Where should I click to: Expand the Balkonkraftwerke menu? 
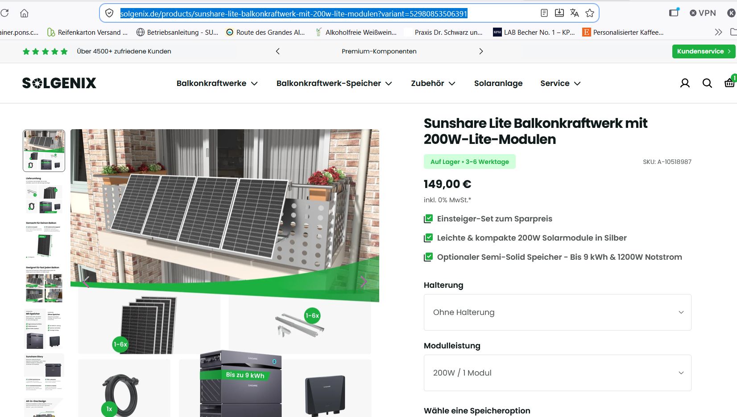pos(217,83)
